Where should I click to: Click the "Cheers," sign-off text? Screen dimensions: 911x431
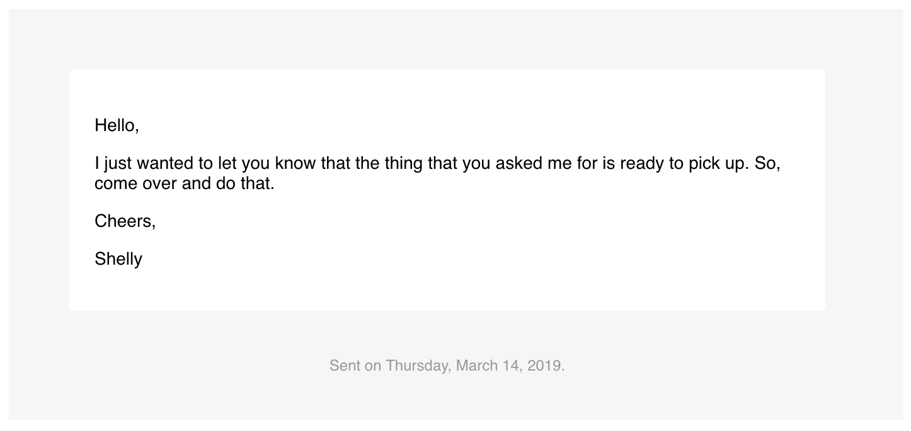125,221
